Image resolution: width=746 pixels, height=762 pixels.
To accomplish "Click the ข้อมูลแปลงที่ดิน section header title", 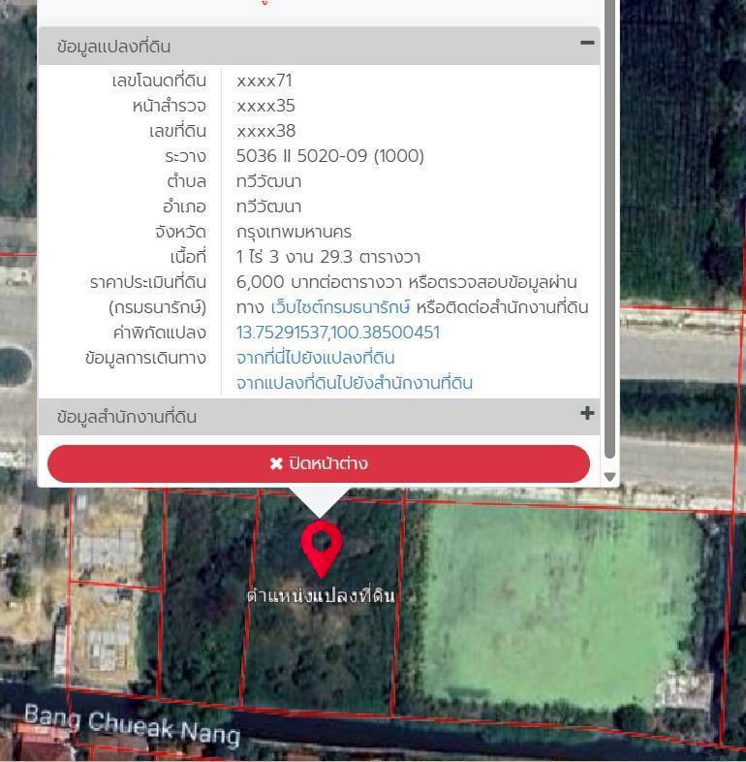I will [x=114, y=47].
